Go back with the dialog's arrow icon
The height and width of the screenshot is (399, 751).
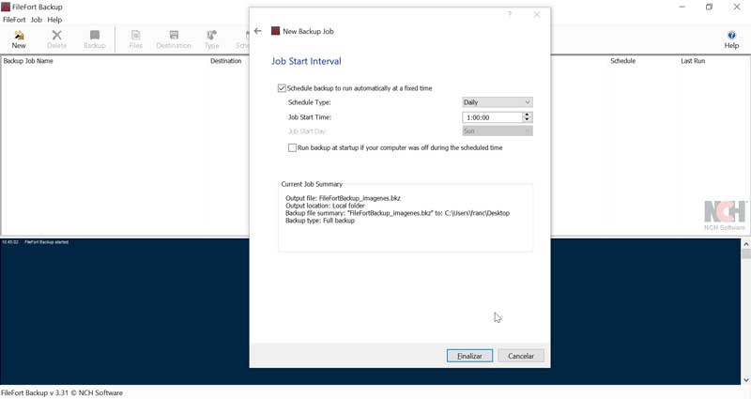tap(257, 31)
